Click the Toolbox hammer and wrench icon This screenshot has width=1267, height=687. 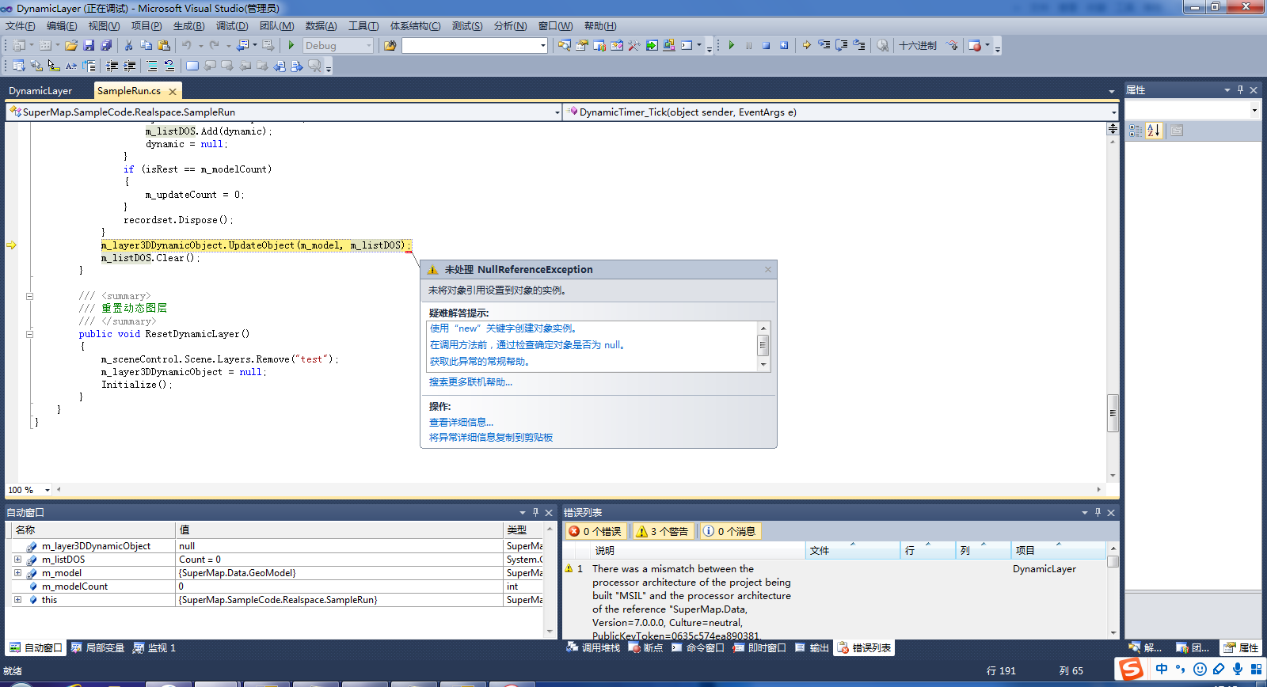(633, 46)
